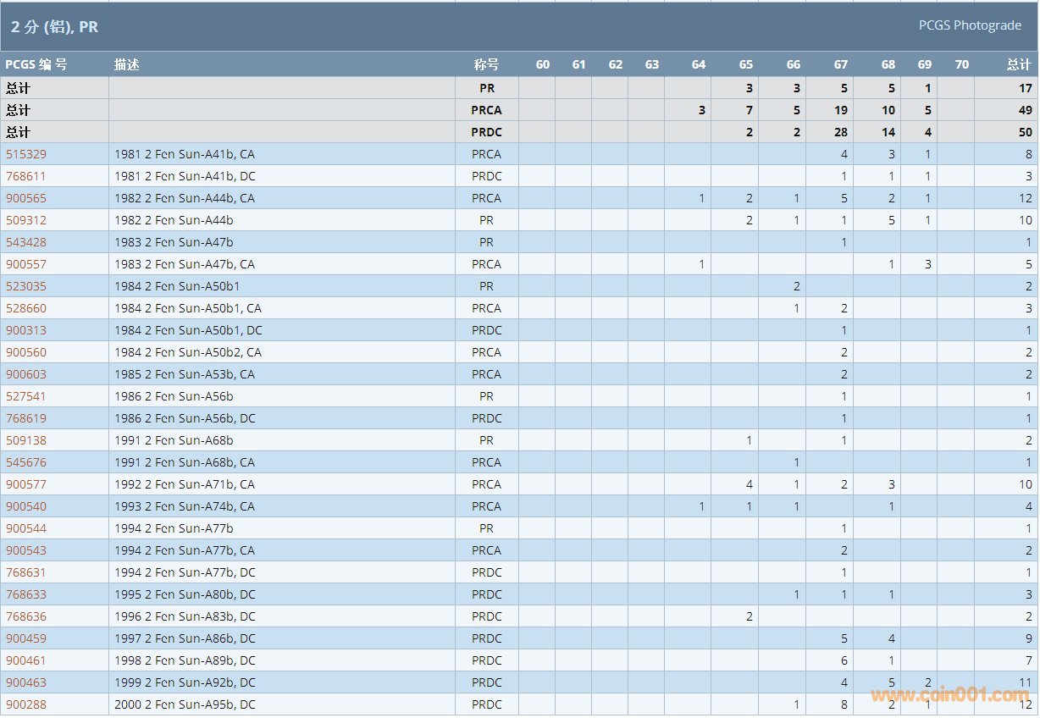The width and height of the screenshot is (1040, 718).
Task: Open coin entry 509312
Action: (26, 220)
